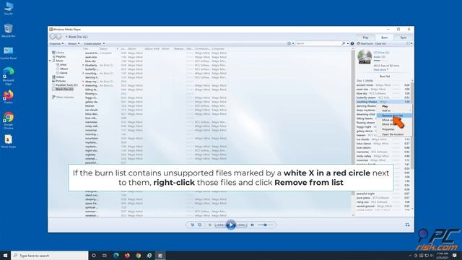Click the Forward navigation button
The image size is (462, 260).
tap(58, 37)
